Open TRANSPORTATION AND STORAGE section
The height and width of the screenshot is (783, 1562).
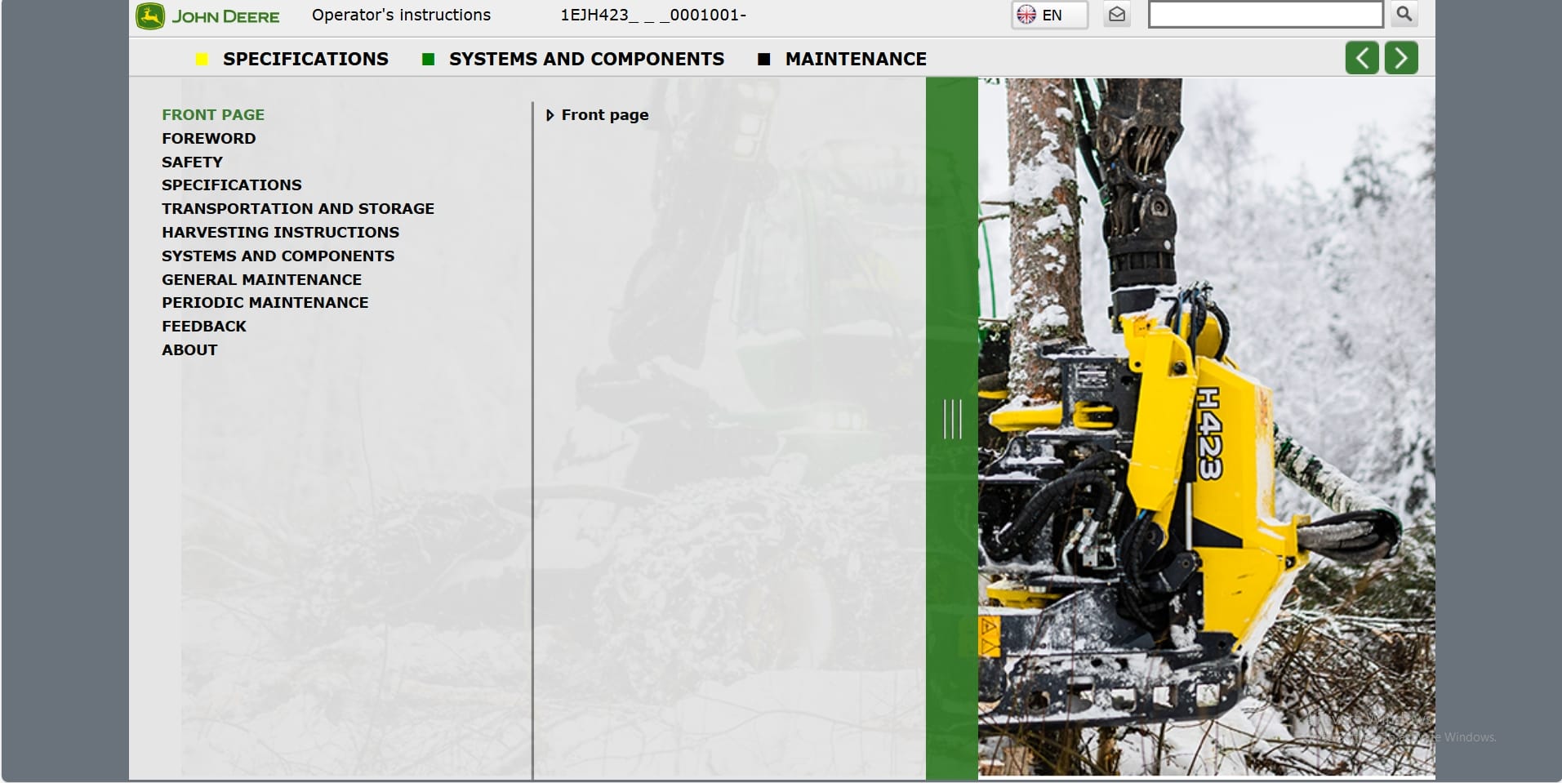pyautogui.click(x=298, y=209)
